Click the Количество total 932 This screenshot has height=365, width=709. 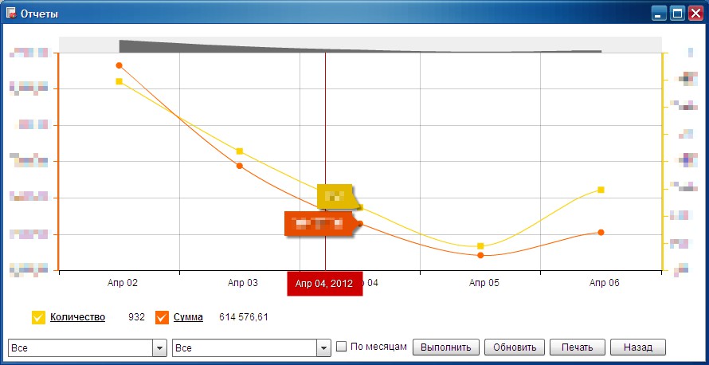click(x=136, y=317)
